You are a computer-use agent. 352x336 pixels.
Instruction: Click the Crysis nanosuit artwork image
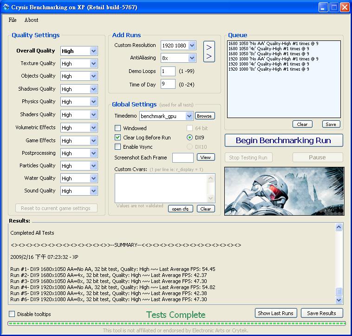(x=284, y=191)
